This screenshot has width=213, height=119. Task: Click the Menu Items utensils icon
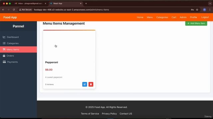(x=4, y=49)
